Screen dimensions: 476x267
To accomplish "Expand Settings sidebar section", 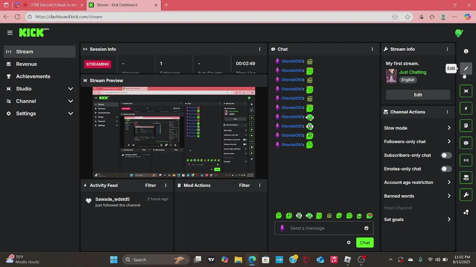I will coord(40,113).
